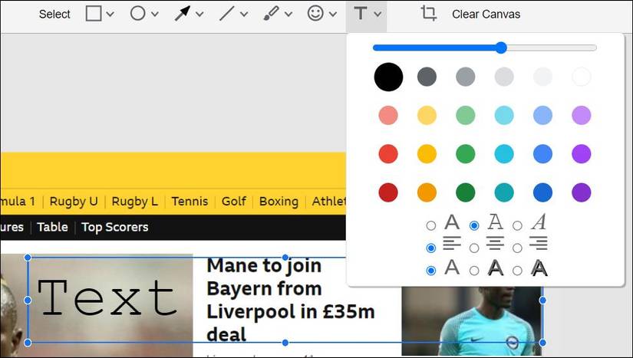The image size is (633, 358).
Task: Open emoji tool options chevron
Action: point(333,14)
